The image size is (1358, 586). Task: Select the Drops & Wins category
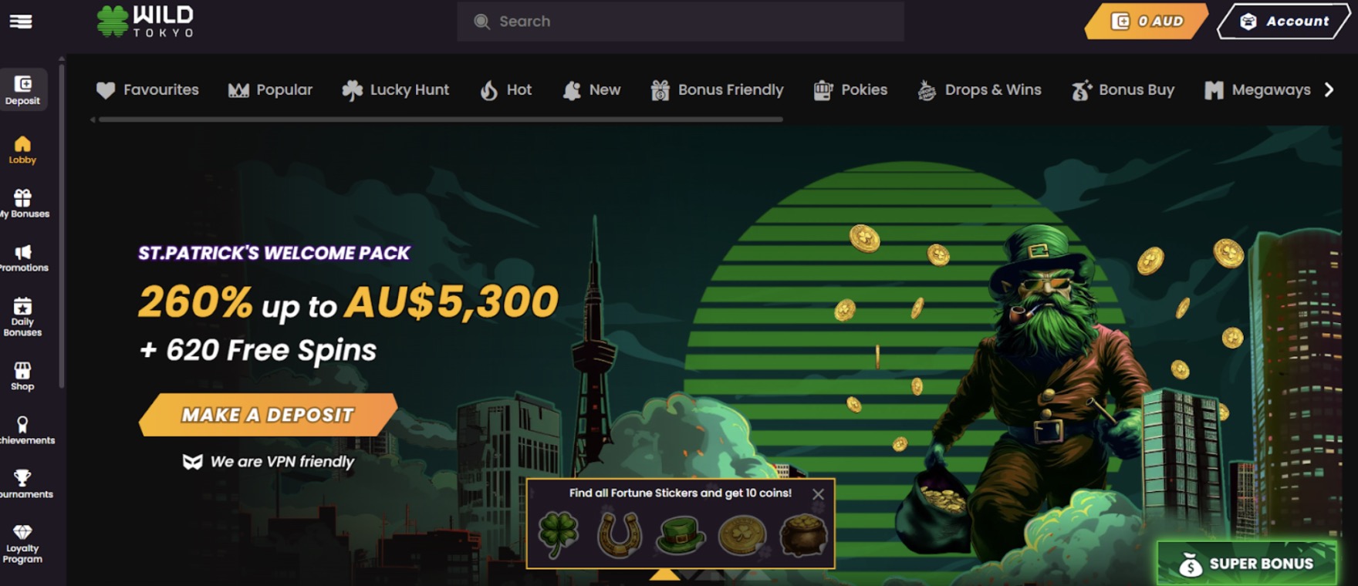click(979, 90)
